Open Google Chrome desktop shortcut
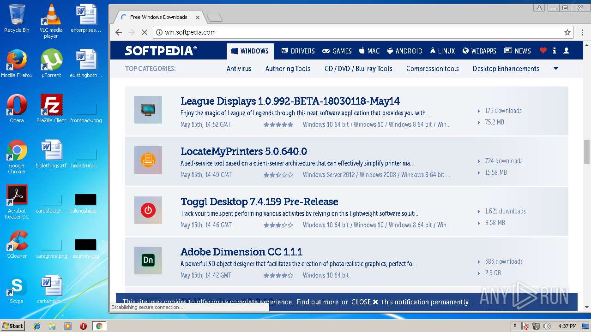This screenshot has height=332, width=591. 17,157
